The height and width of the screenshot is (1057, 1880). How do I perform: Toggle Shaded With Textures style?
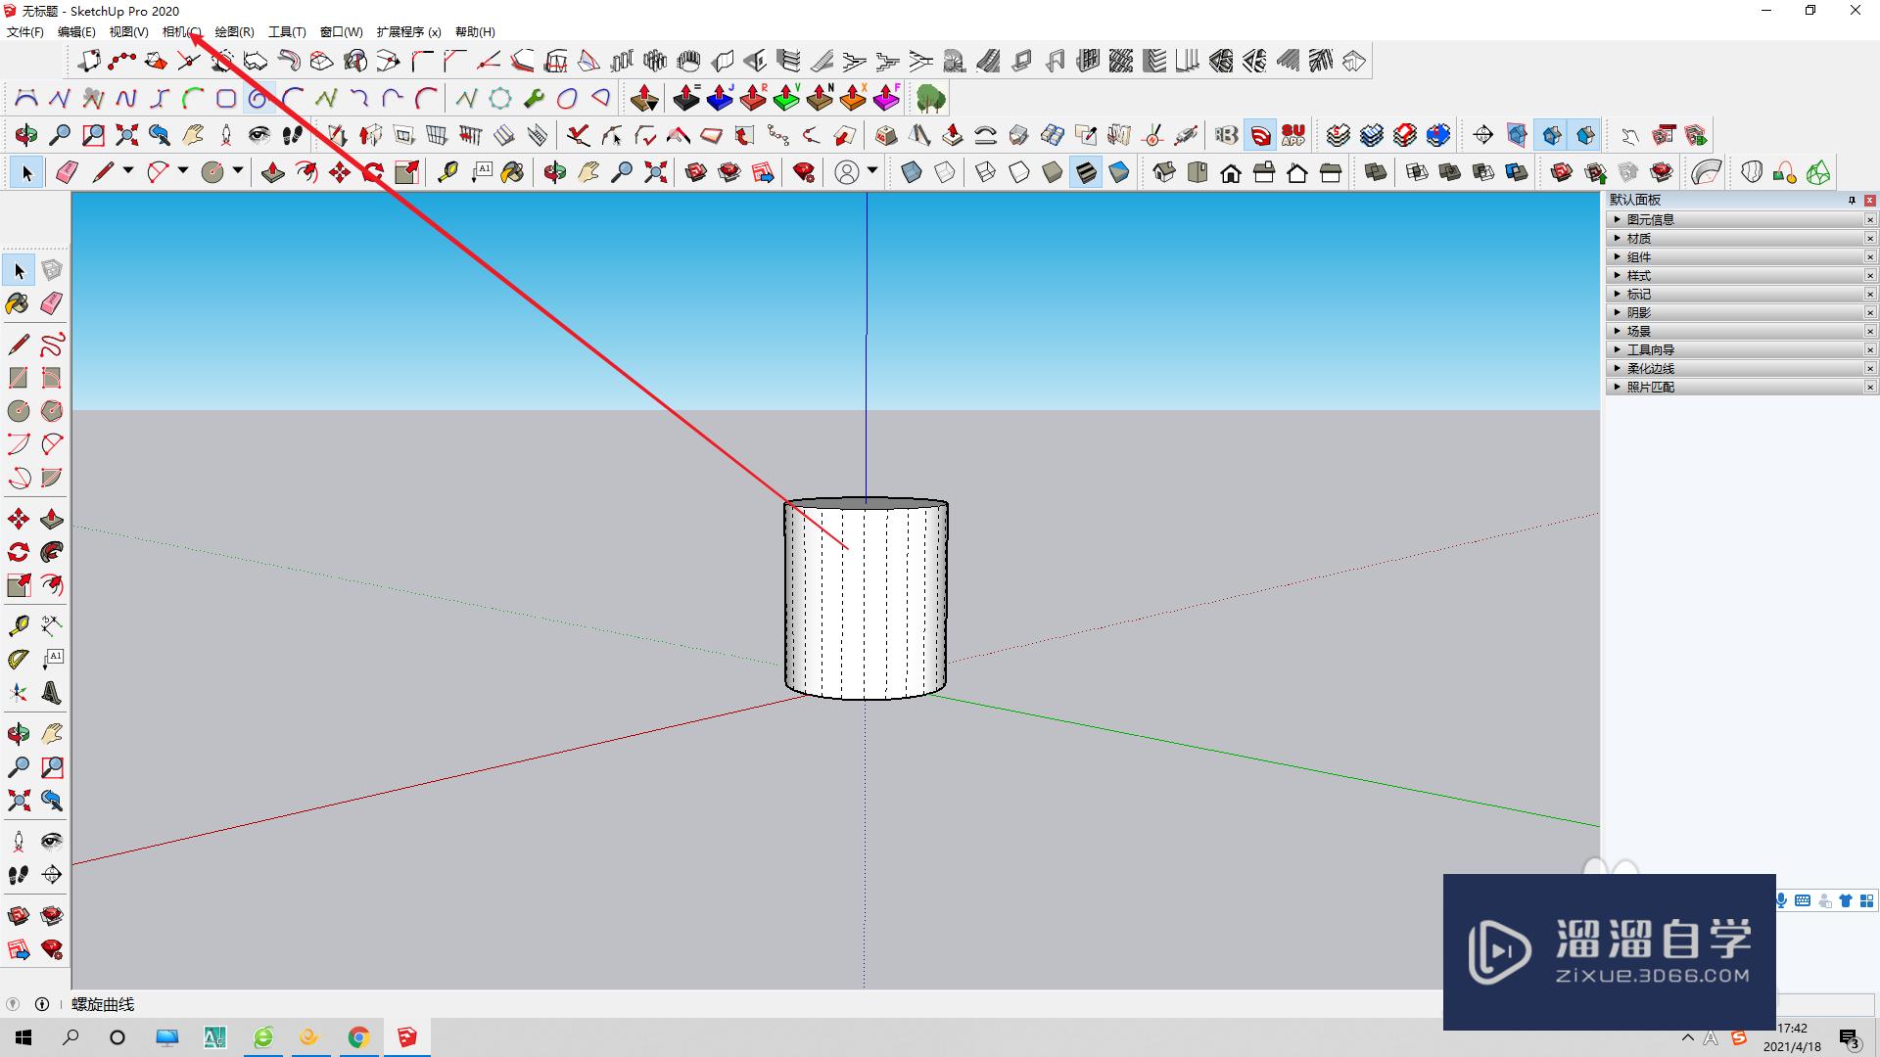click(1086, 173)
